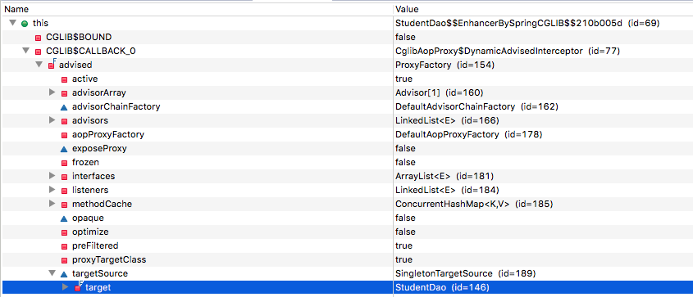Expand the advisorArray node
This screenshot has height=297, width=693.
[x=52, y=92]
